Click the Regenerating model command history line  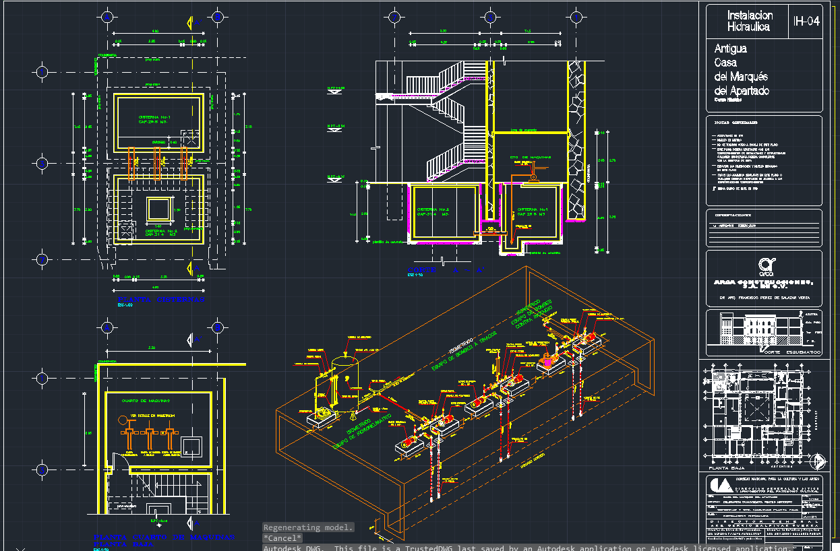click(x=308, y=527)
